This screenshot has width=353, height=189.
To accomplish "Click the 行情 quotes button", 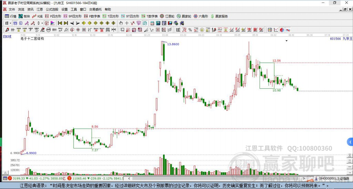I will [11, 16].
